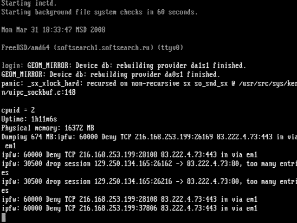
Task: Click the "panic:" word
Action: pos(13,83)
